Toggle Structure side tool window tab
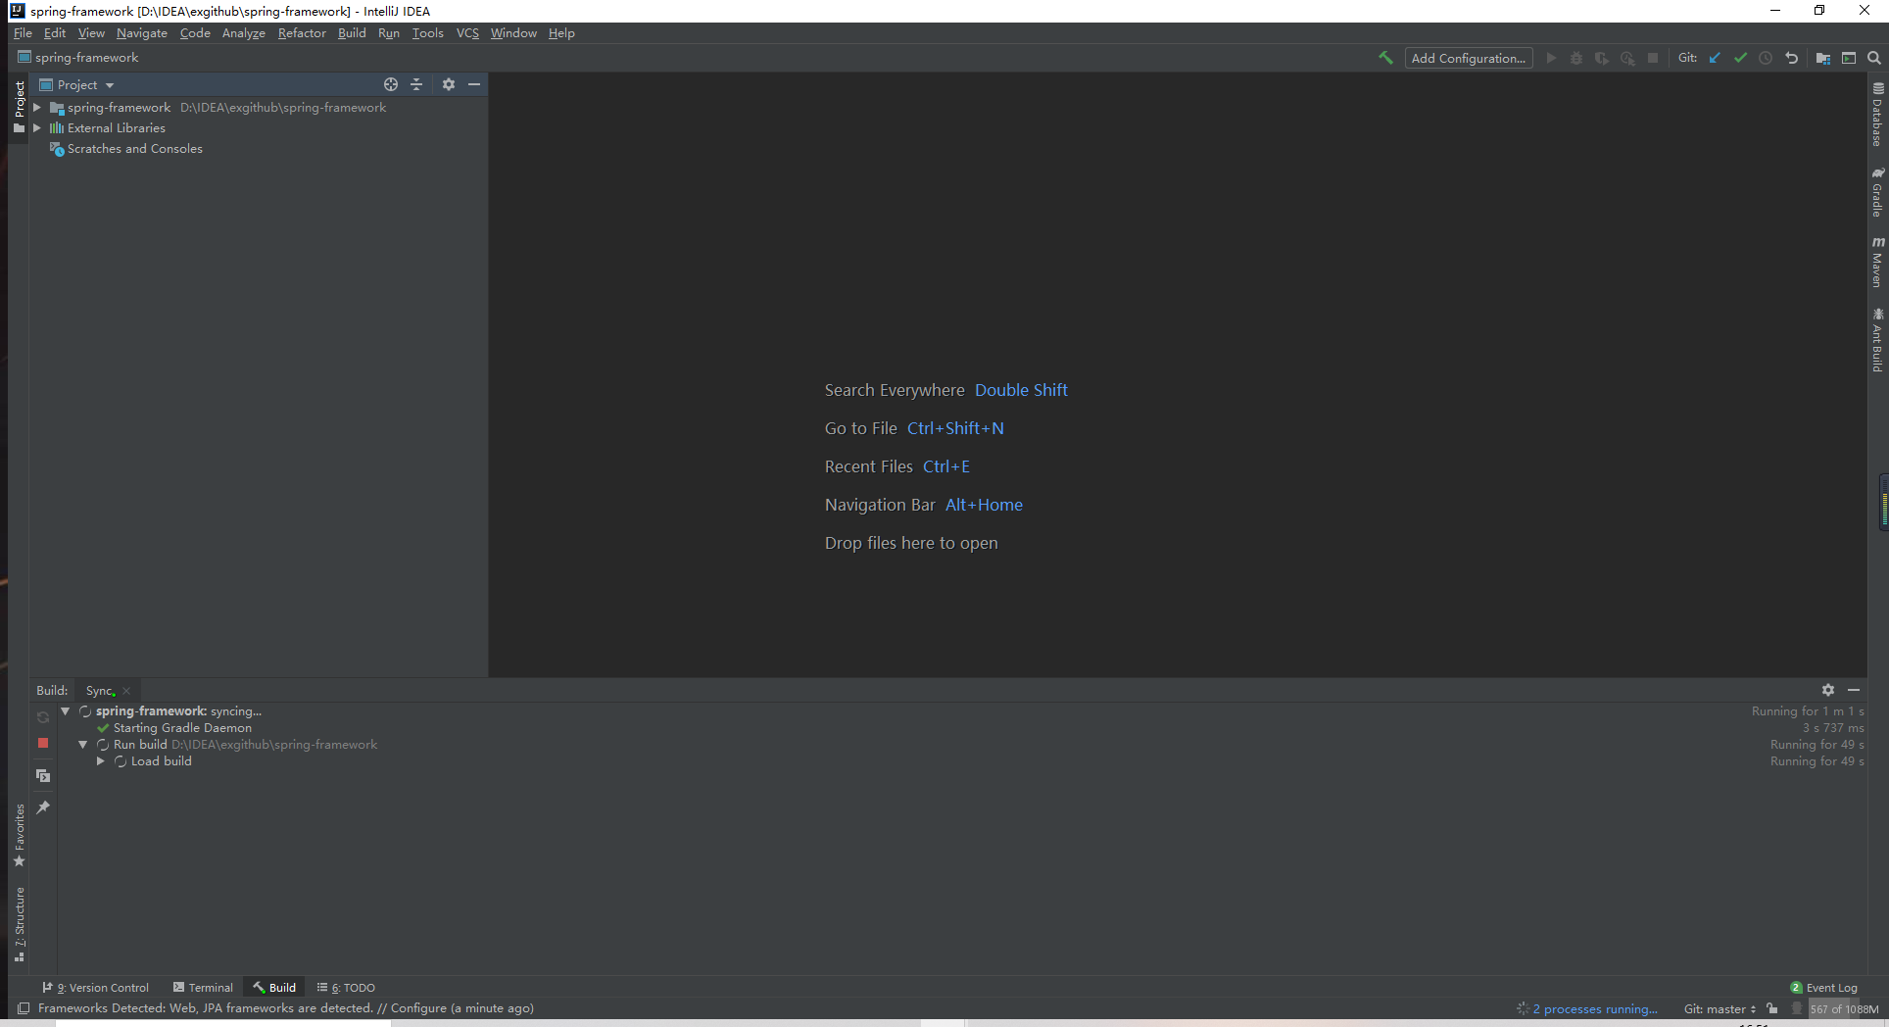1889x1027 pixels. coord(19,924)
